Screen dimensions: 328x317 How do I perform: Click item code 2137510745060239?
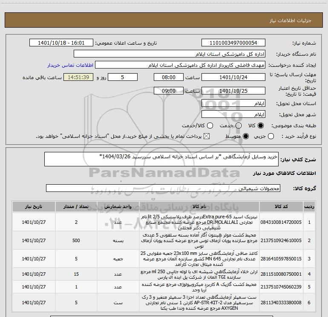click(281, 287)
